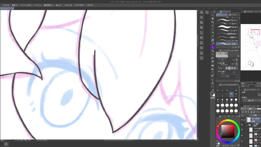Screen dimensions: 261x147
Task: Select the Airbrush spray tool
Action: tap(212, 51)
